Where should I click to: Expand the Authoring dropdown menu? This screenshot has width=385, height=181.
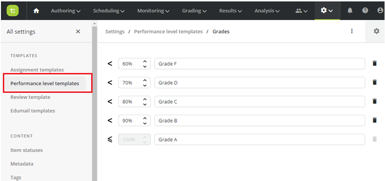pyautogui.click(x=66, y=11)
